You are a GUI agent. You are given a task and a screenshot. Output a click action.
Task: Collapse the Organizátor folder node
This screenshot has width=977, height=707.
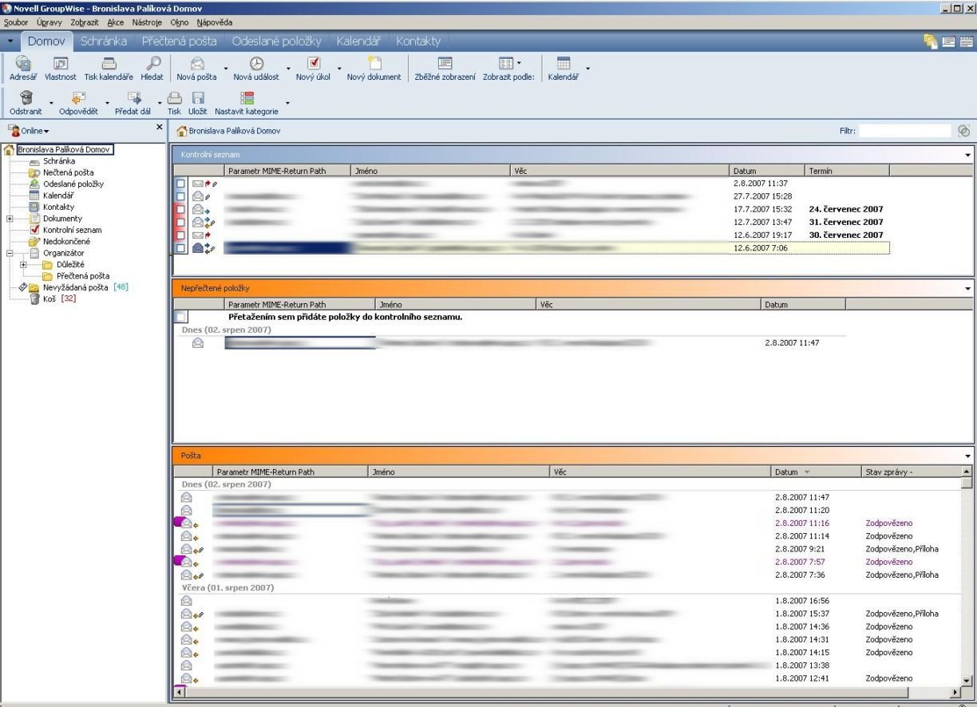coord(9,253)
